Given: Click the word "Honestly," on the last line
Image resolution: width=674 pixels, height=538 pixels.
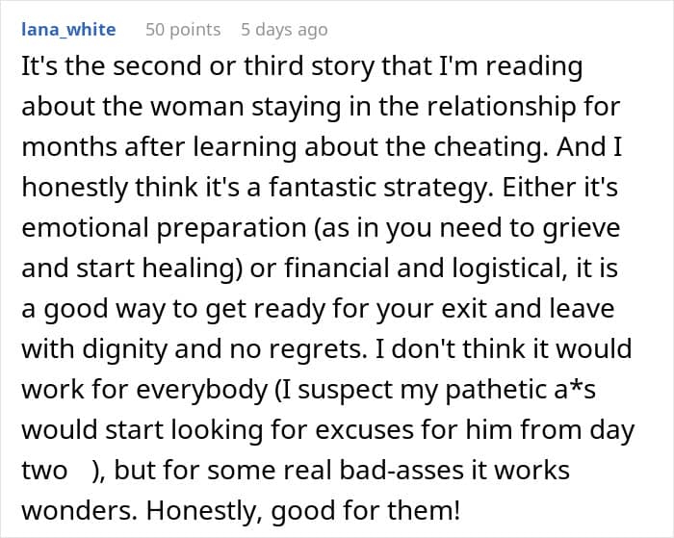Looking at the screenshot, I should [x=204, y=511].
